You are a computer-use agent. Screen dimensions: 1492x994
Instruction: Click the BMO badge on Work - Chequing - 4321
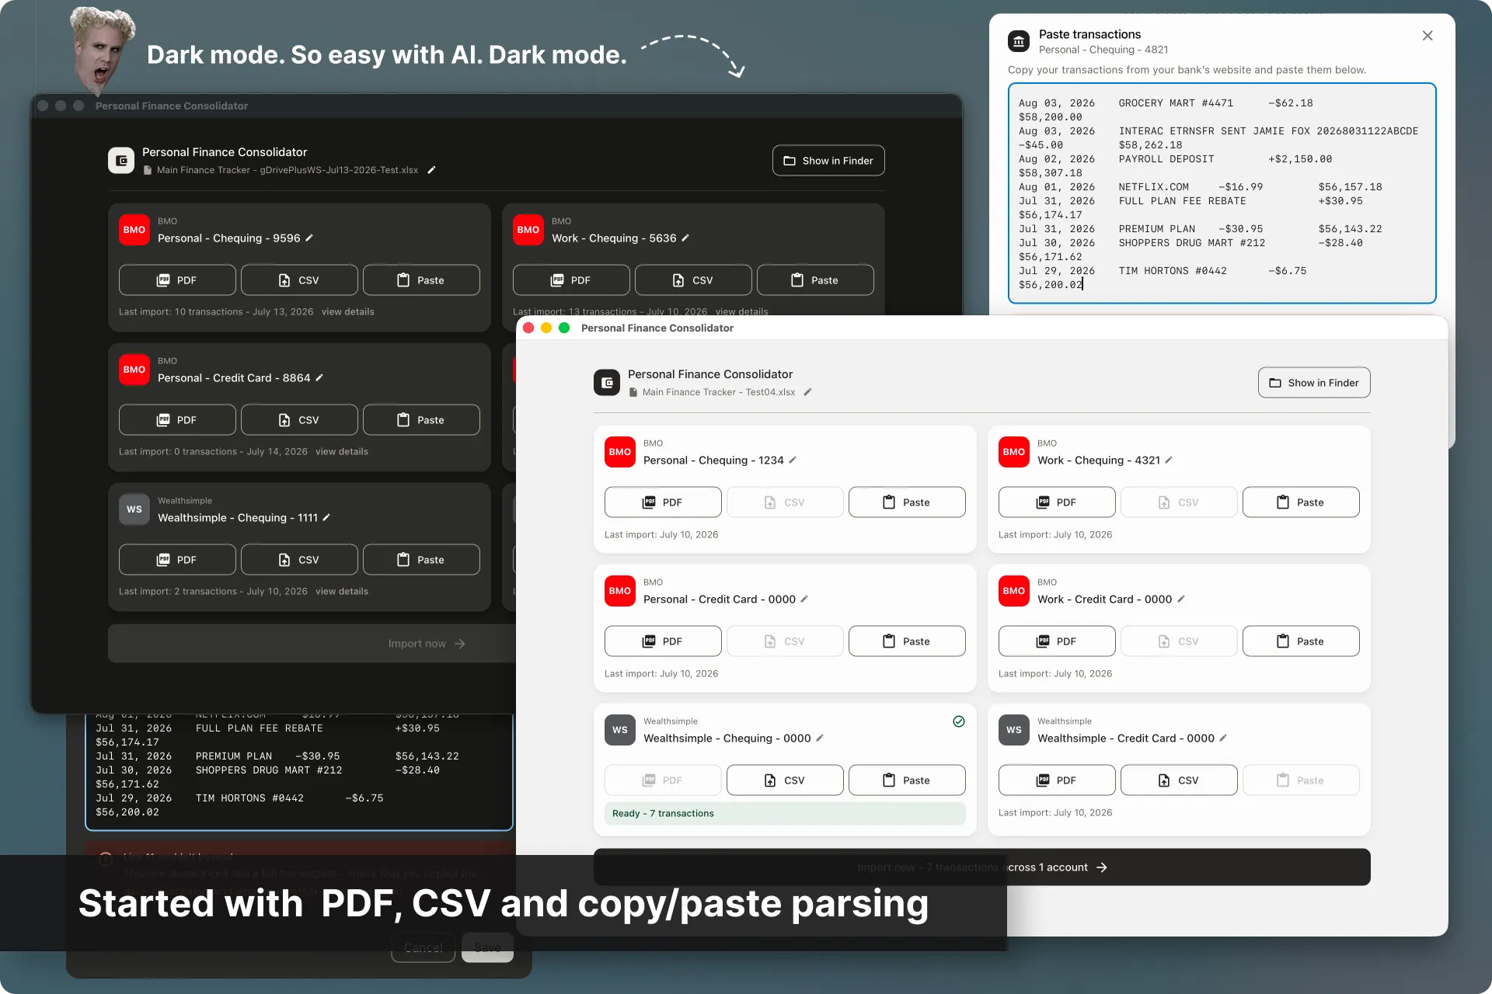coord(1014,452)
